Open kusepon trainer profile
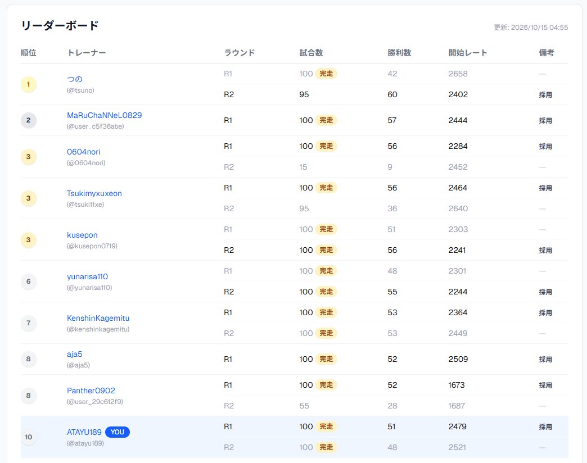Viewport: 587px width, 463px height. pyautogui.click(x=82, y=235)
